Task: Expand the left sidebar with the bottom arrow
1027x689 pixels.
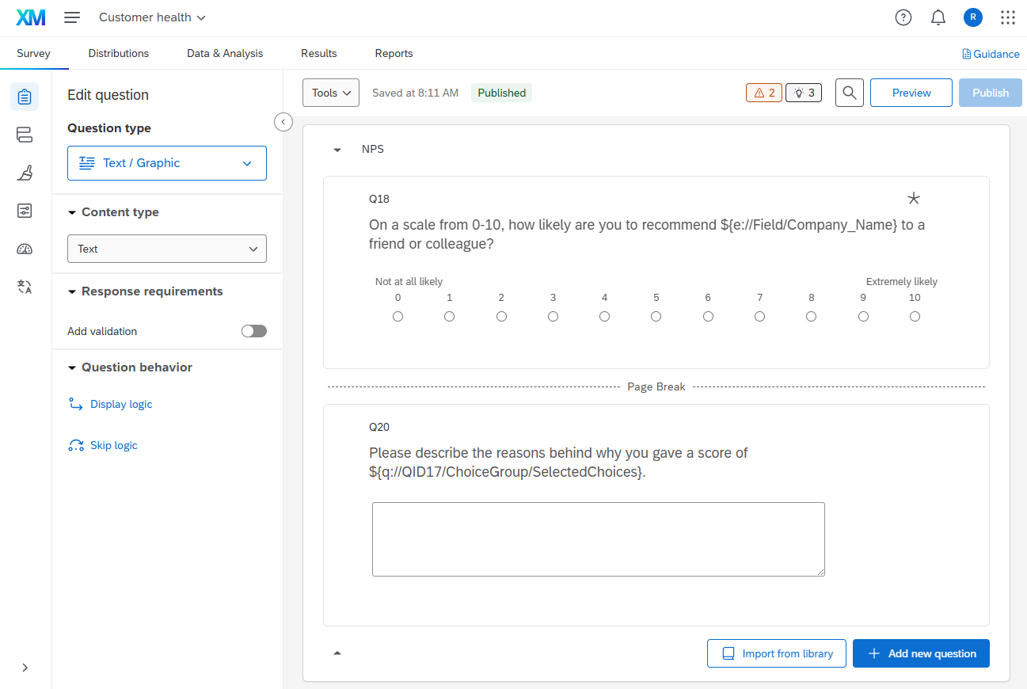Action: [x=25, y=668]
